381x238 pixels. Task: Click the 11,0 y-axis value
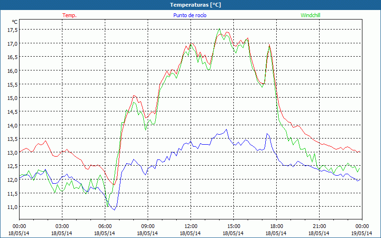coord(13,207)
